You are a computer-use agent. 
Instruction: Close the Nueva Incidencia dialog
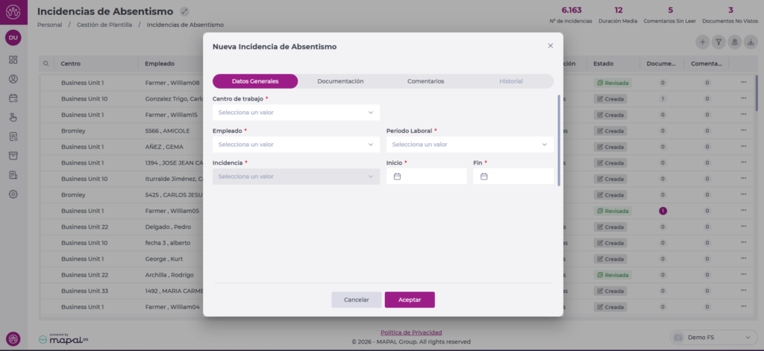click(x=551, y=45)
